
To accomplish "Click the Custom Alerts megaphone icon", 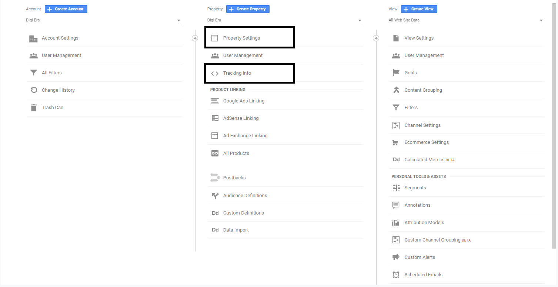I will 396,257.
